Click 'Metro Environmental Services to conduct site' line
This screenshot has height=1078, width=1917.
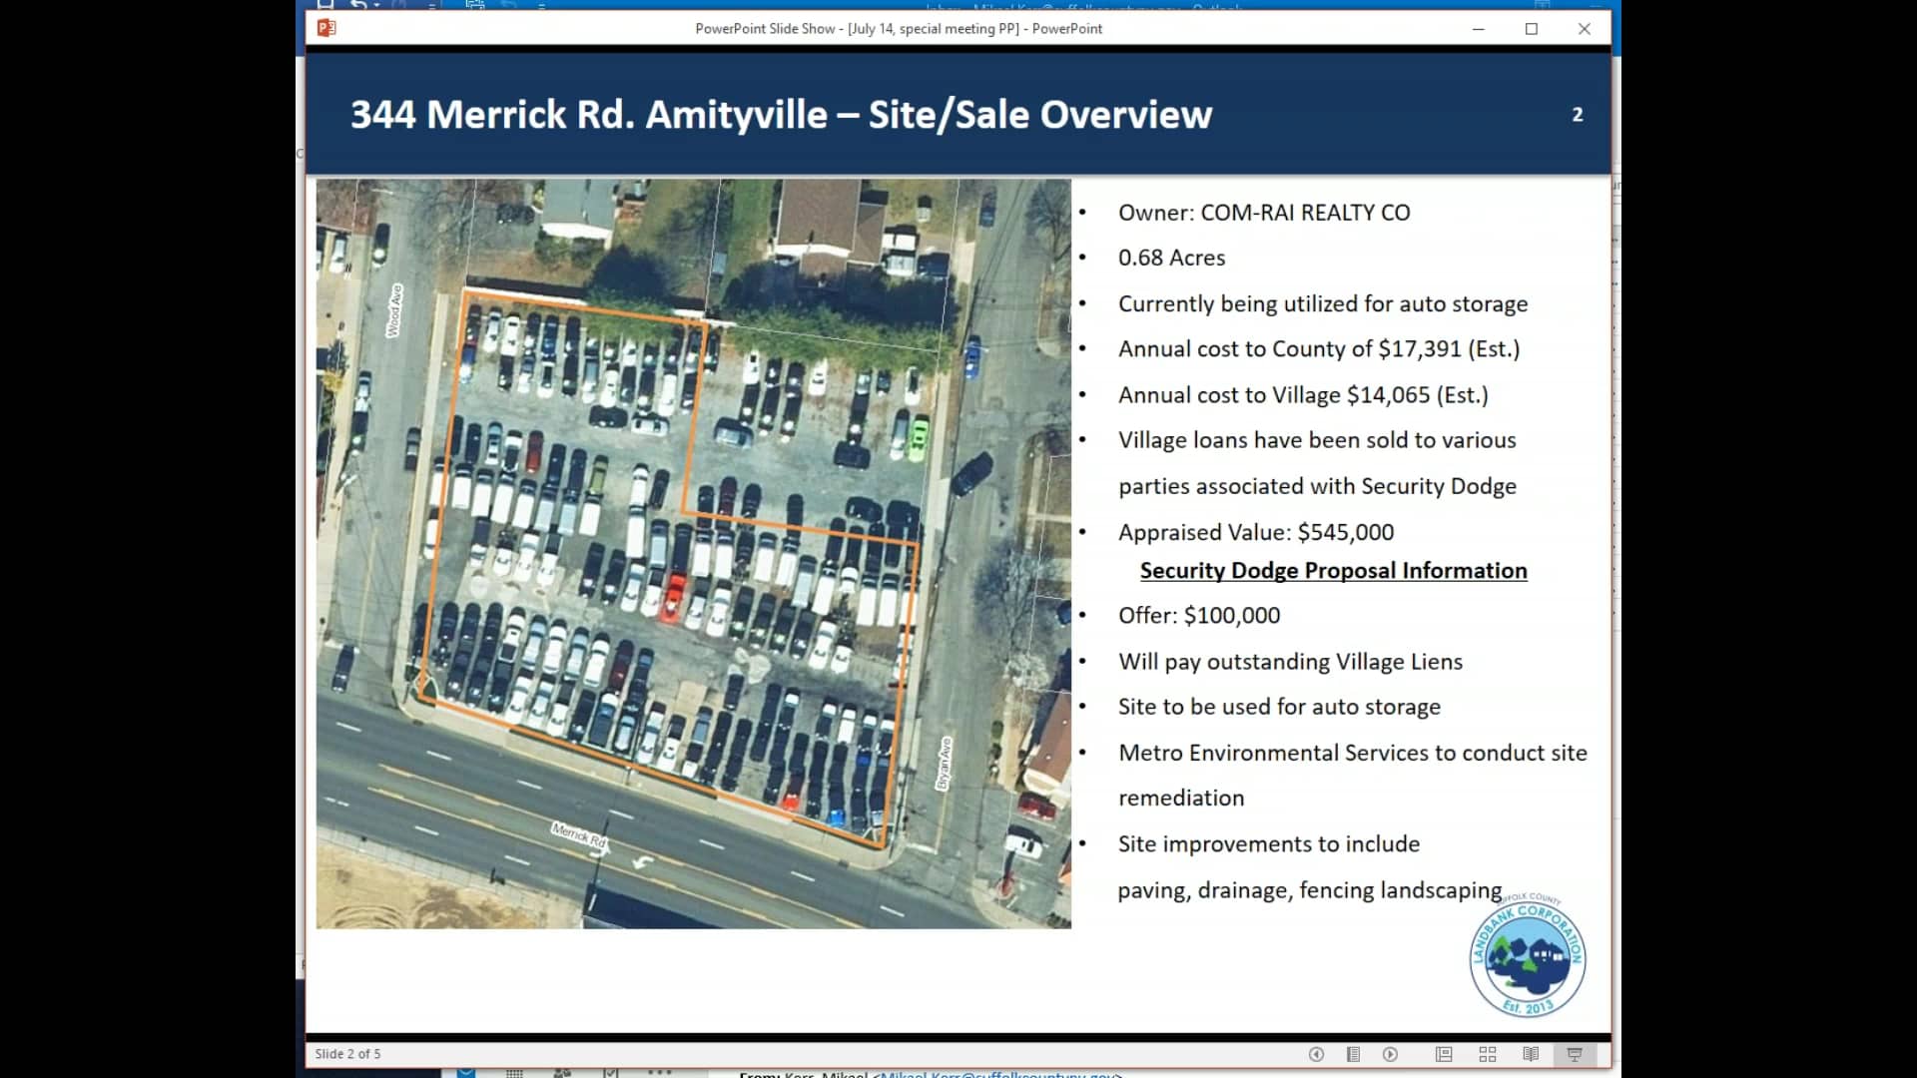tap(1353, 753)
